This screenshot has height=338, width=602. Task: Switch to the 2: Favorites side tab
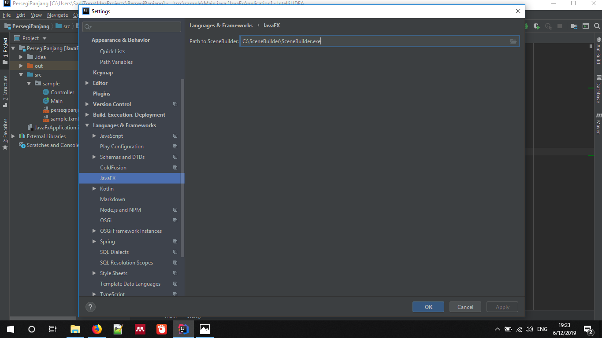point(5,134)
